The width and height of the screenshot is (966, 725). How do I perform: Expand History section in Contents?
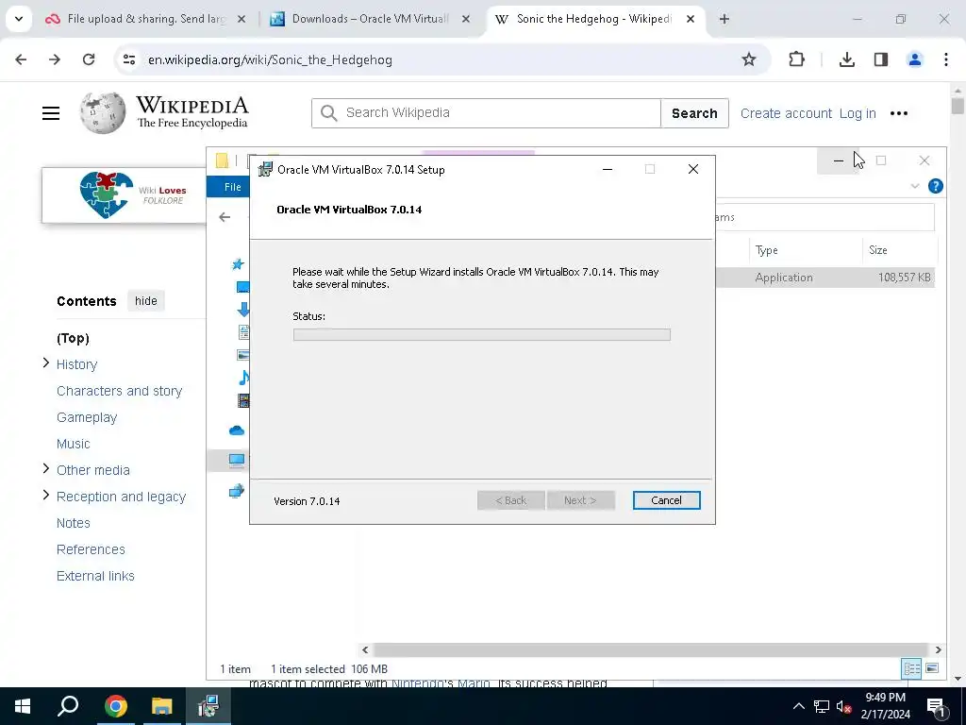pyautogui.click(x=45, y=363)
